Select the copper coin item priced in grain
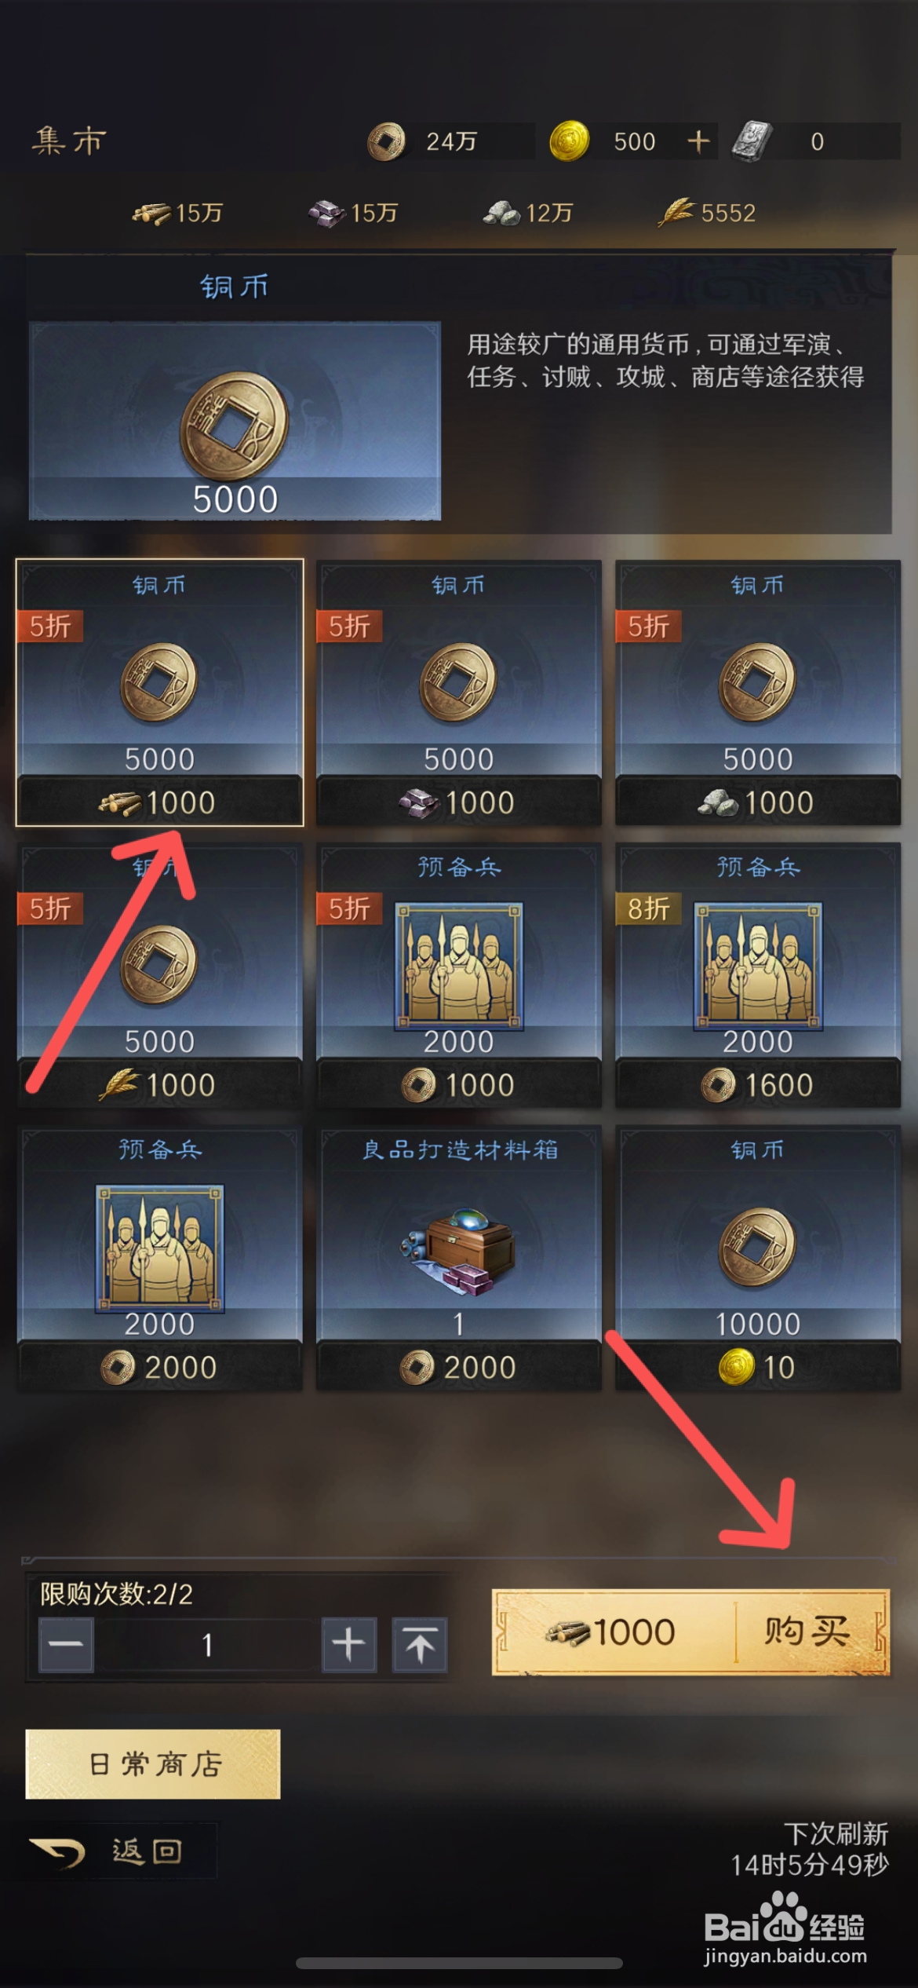The width and height of the screenshot is (918, 1988). tap(159, 974)
